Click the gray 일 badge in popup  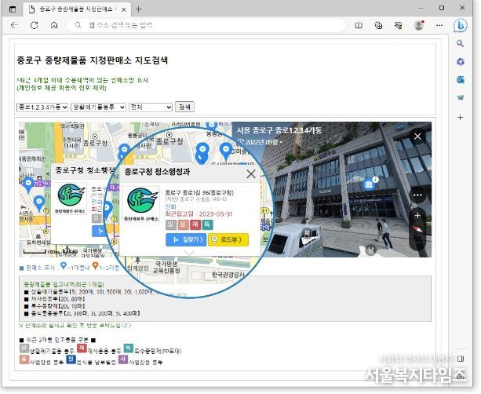[x=170, y=224]
